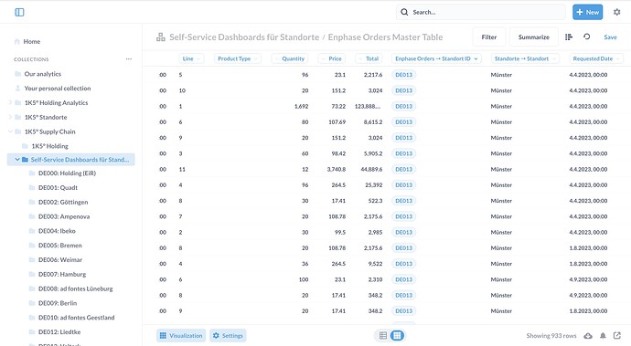Open DE000: Holding (EiR) collection

coord(67,173)
